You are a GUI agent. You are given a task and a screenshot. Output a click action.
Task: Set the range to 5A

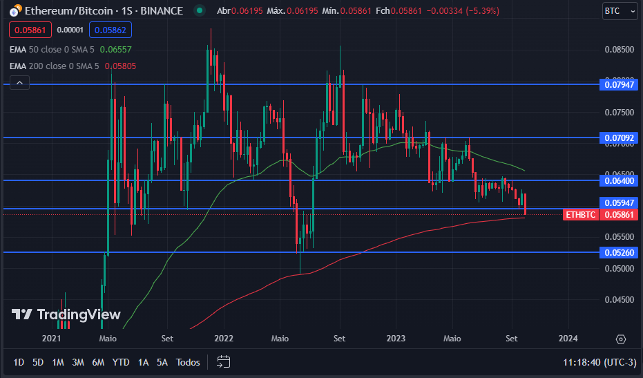point(162,362)
